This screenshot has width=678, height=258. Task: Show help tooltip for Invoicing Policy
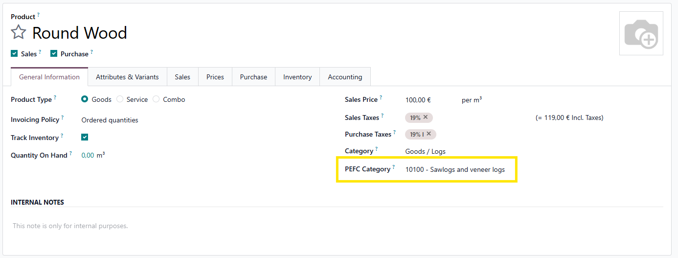(63, 117)
